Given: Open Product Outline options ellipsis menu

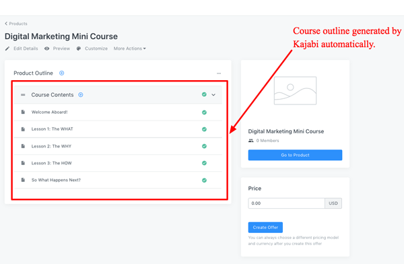Looking at the screenshot, I should pyautogui.click(x=219, y=73).
